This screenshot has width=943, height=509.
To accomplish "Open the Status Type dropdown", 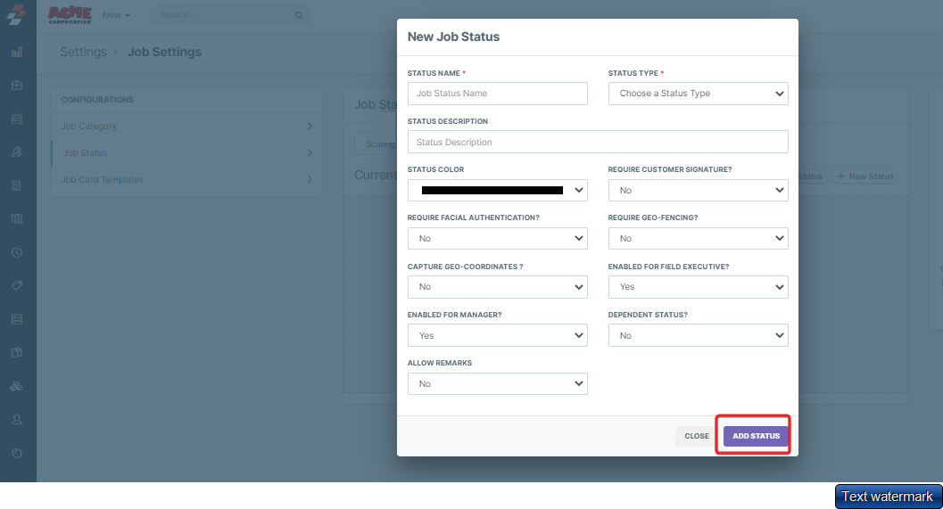I will point(698,94).
